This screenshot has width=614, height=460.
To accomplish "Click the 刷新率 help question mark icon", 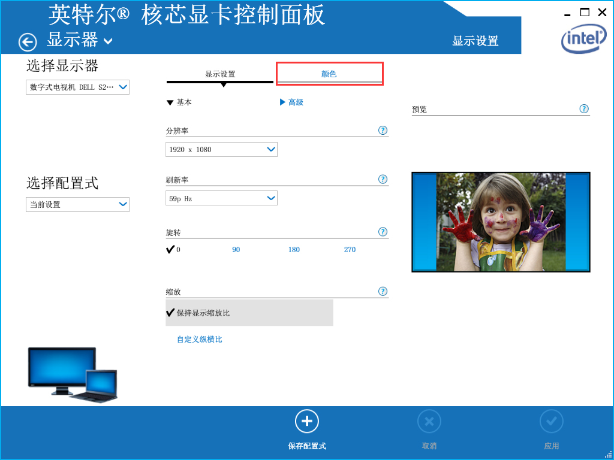I will pos(383,178).
